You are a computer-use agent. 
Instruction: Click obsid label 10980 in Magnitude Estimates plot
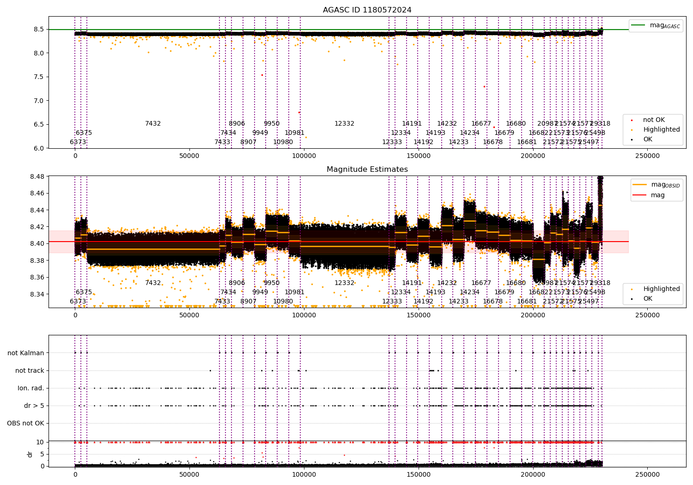pos(283,302)
